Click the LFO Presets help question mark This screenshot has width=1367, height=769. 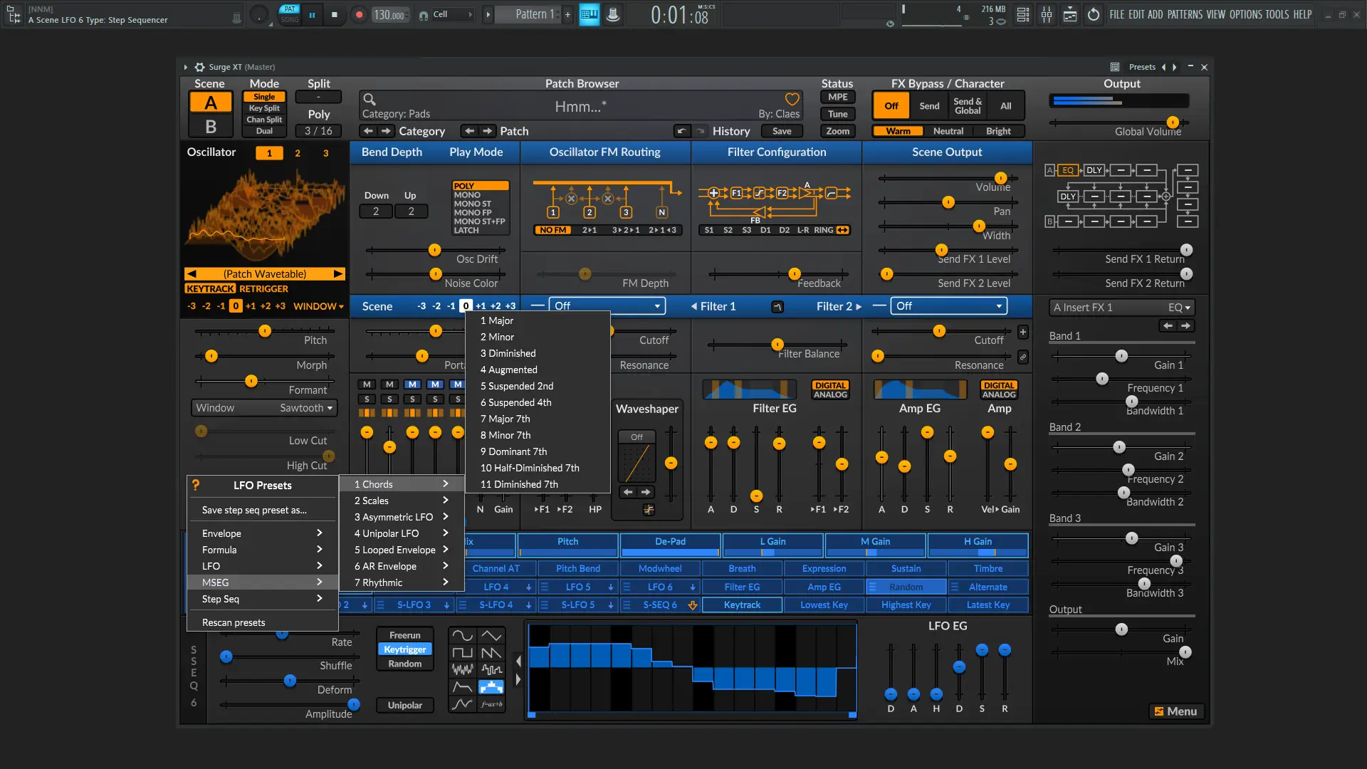coord(196,485)
